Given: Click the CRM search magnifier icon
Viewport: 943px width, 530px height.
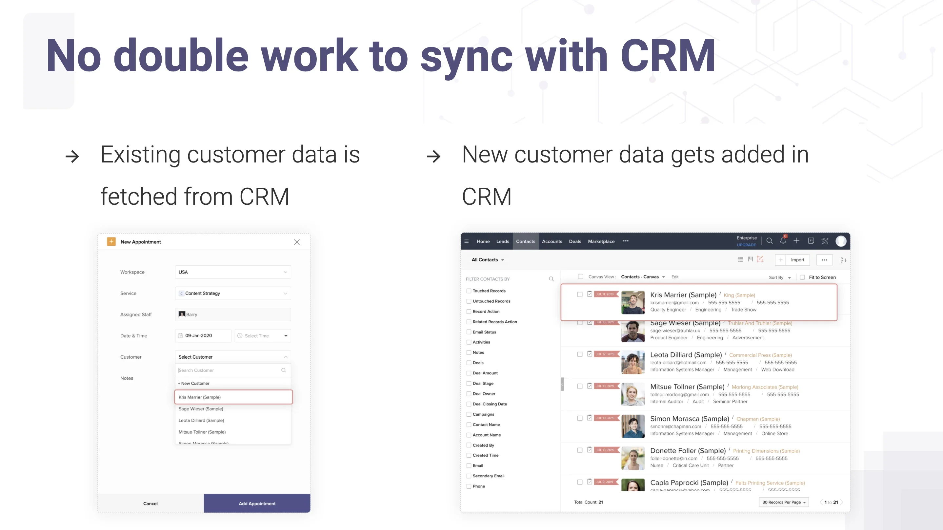Looking at the screenshot, I should pos(769,241).
